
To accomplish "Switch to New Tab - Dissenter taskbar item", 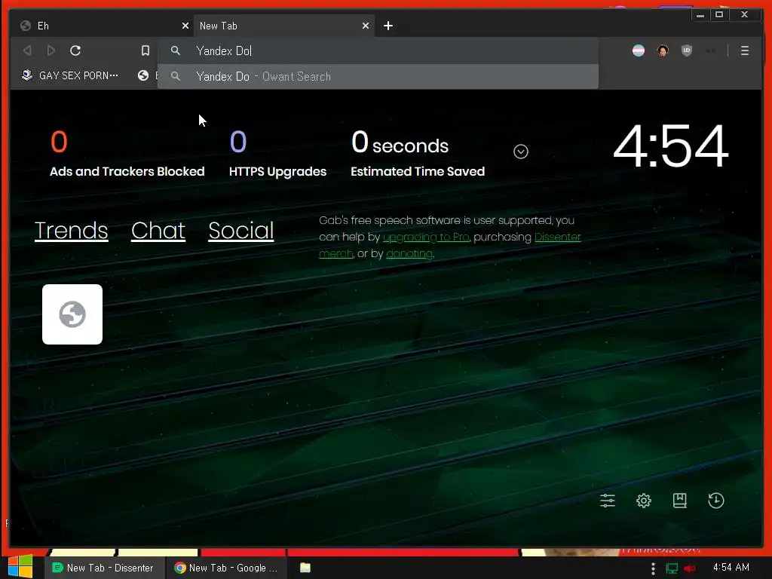I will point(103,568).
